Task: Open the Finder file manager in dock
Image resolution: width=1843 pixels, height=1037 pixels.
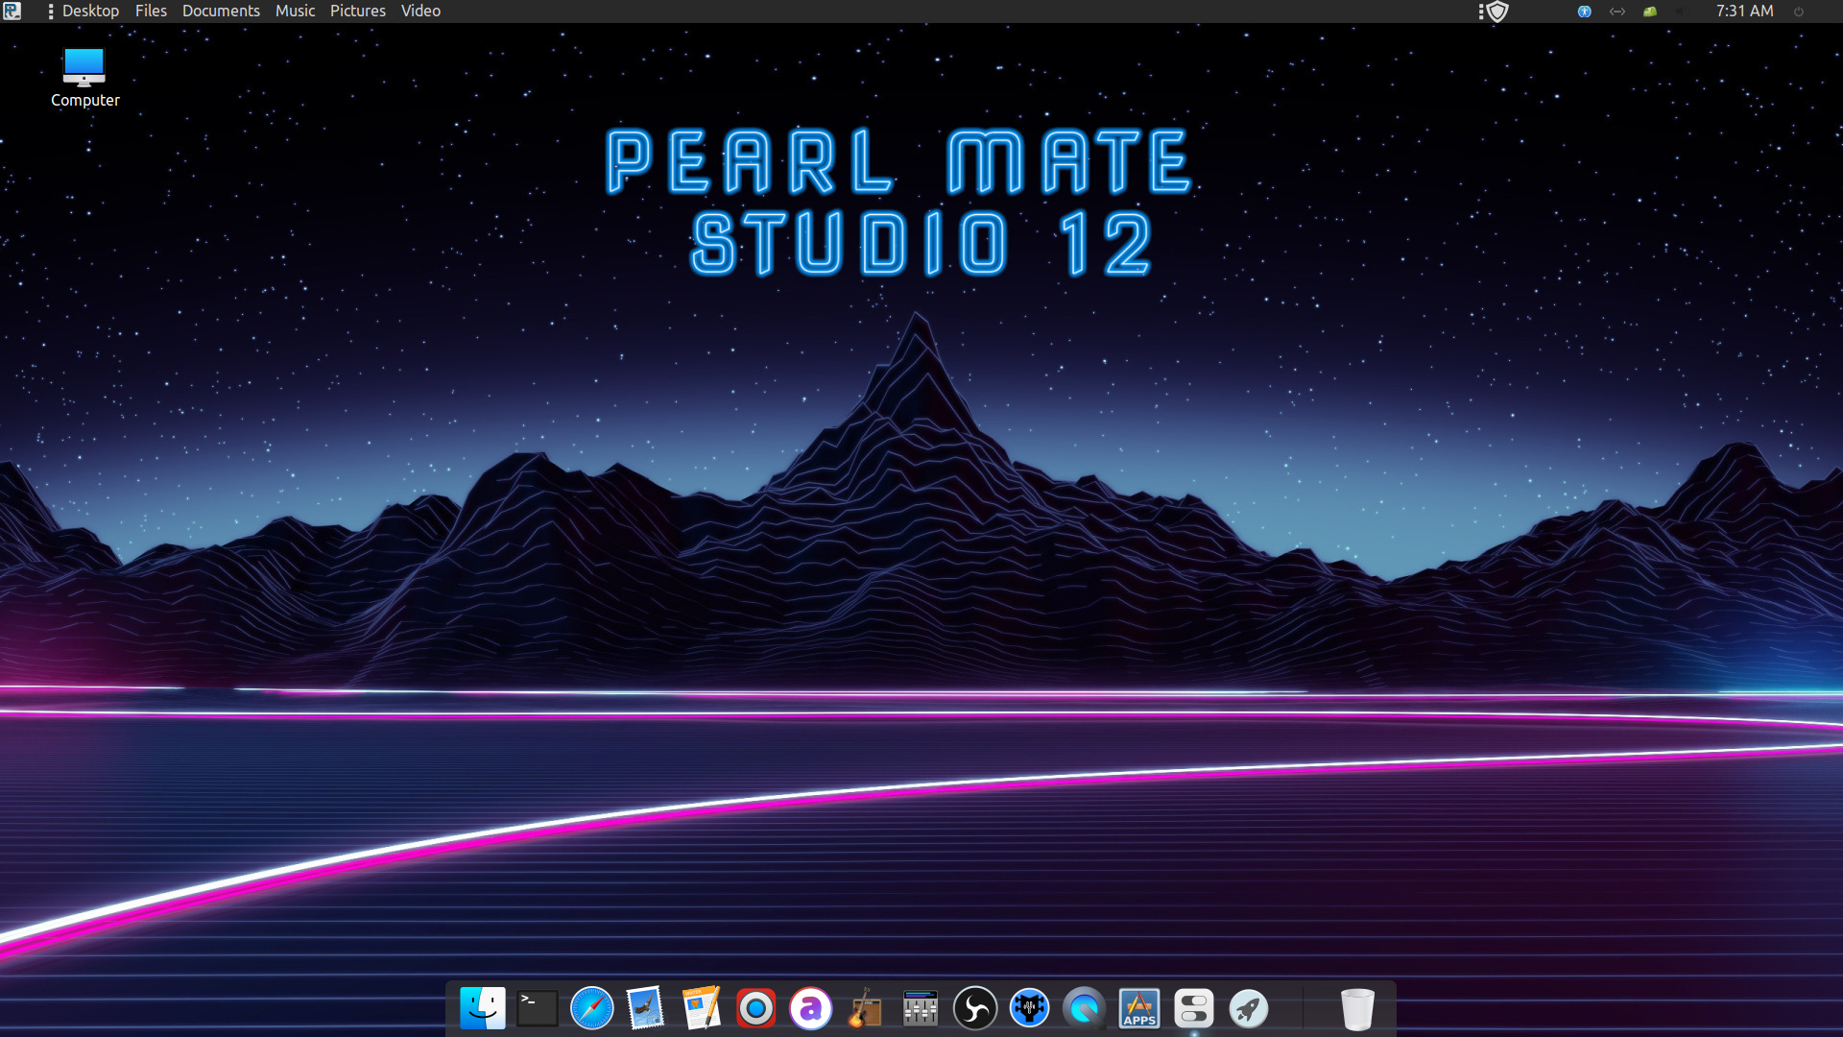Action: coord(482,1008)
